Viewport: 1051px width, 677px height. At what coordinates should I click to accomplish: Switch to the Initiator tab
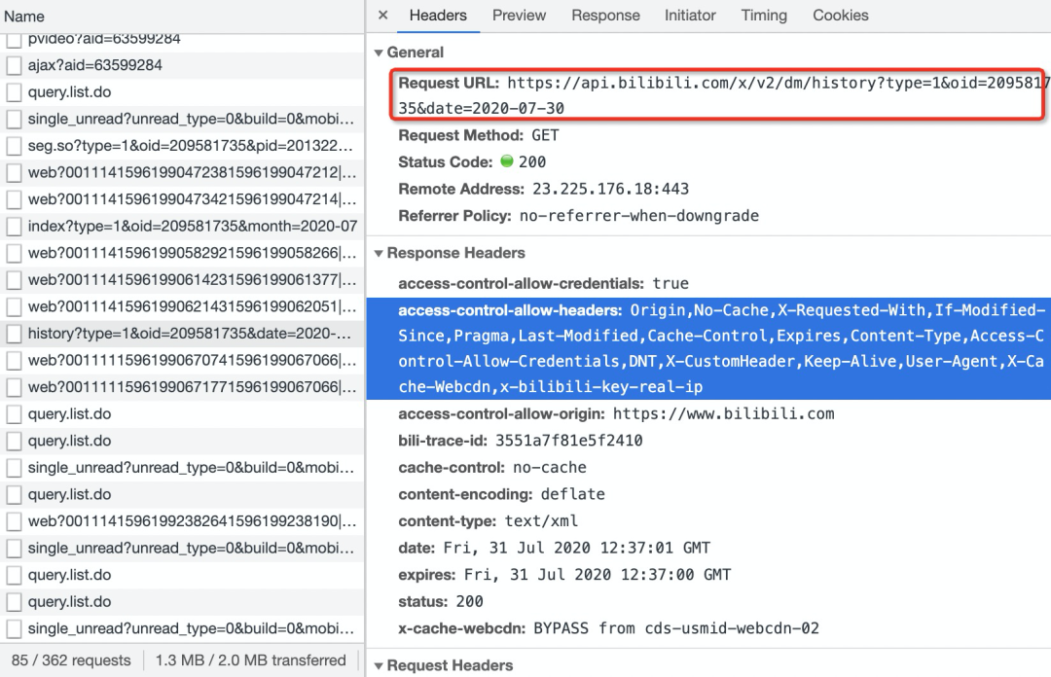pyautogui.click(x=690, y=16)
